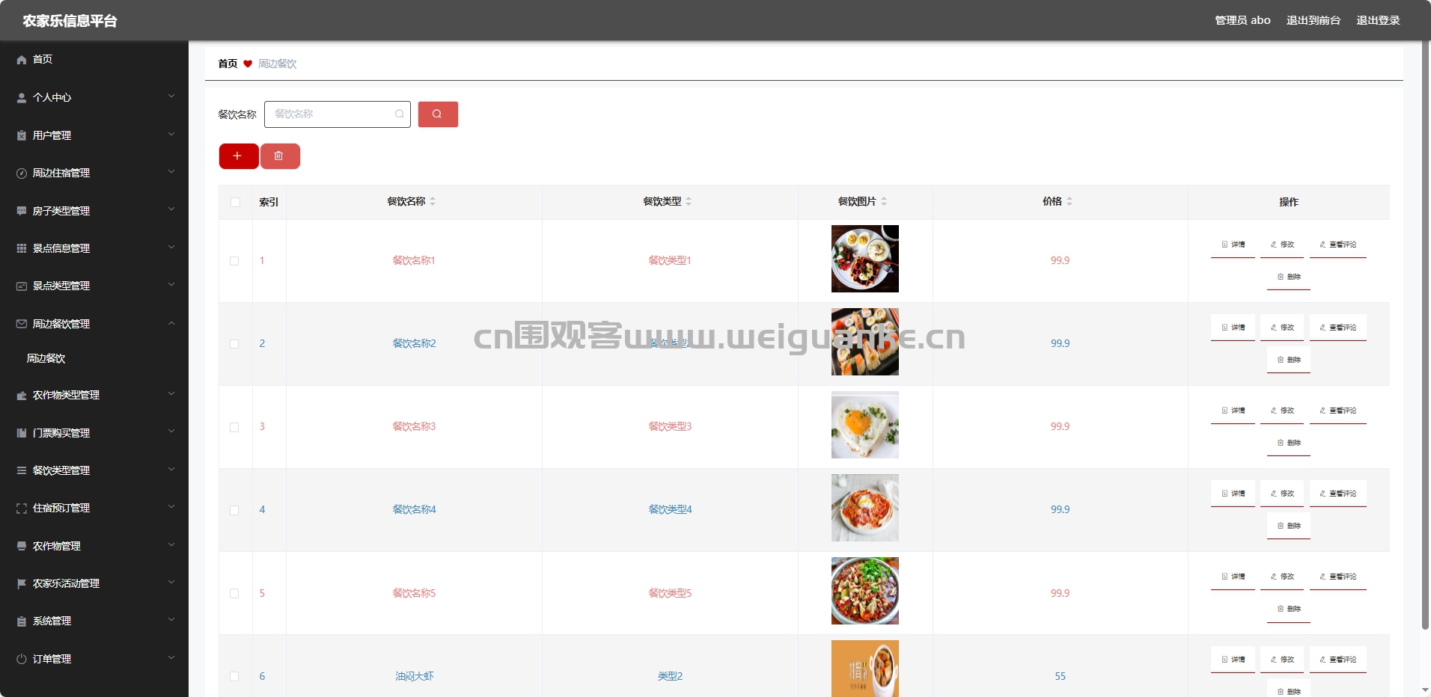
Task: Open 详情 for 餐饮名称1 row
Action: point(1233,245)
